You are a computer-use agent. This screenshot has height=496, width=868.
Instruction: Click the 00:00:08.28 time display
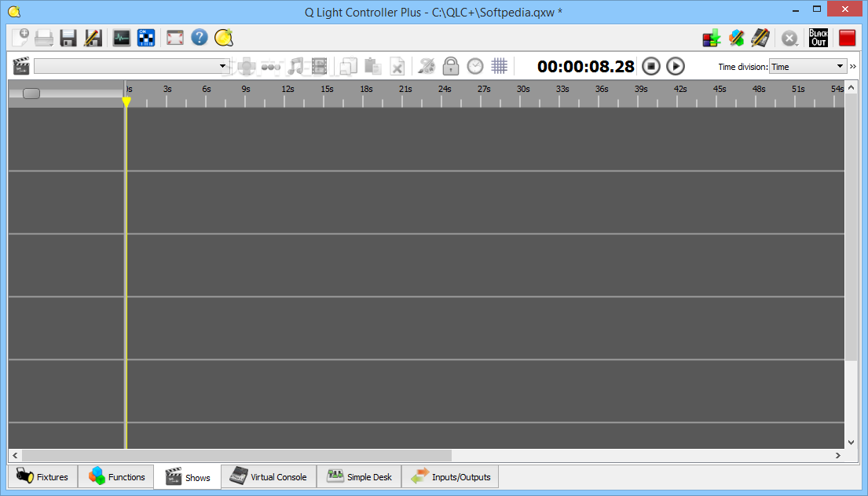click(x=586, y=67)
